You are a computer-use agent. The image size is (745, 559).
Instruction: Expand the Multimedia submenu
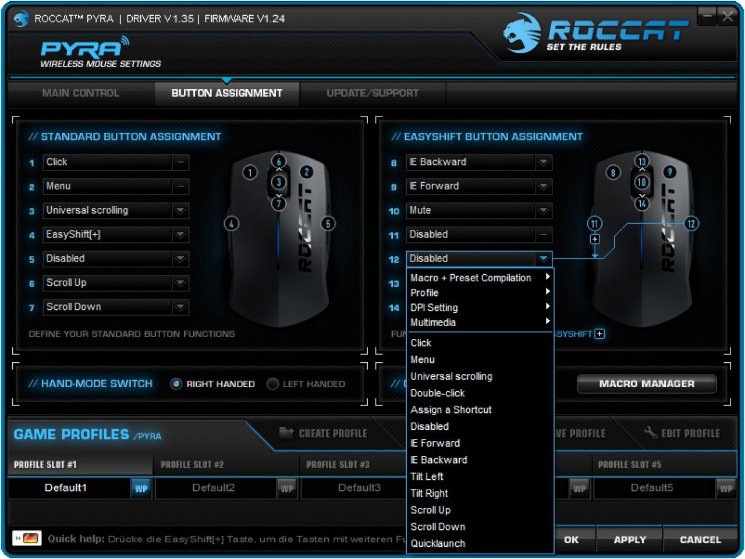pos(480,322)
